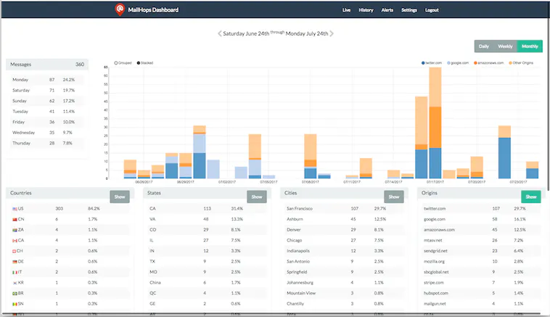Image resolution: width=550 pixels, height=317 pixels.
Task: Click Saturday row in Messages panel
Action: click(47, 91)
